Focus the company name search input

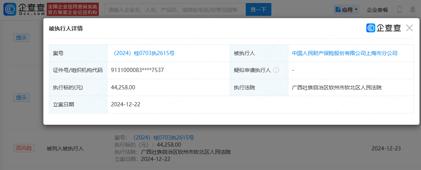click(x=175, y=9)
